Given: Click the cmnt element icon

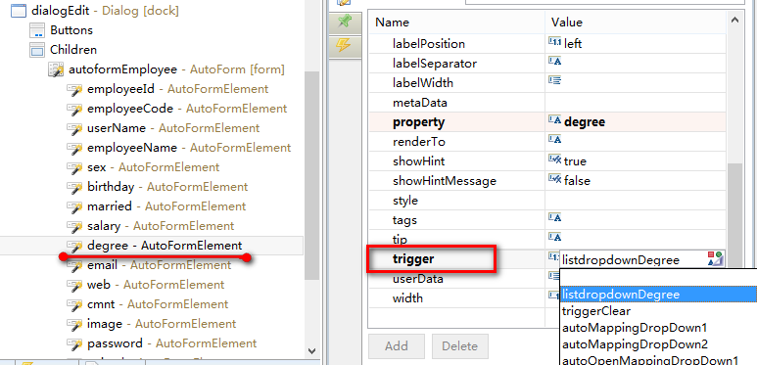Looking at the screenshot, I should (x=74, y=304).
